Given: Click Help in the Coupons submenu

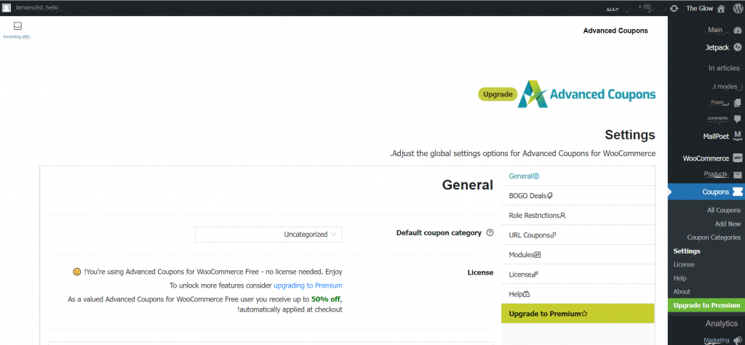Looking at the screenshot, I should point(680,278).
